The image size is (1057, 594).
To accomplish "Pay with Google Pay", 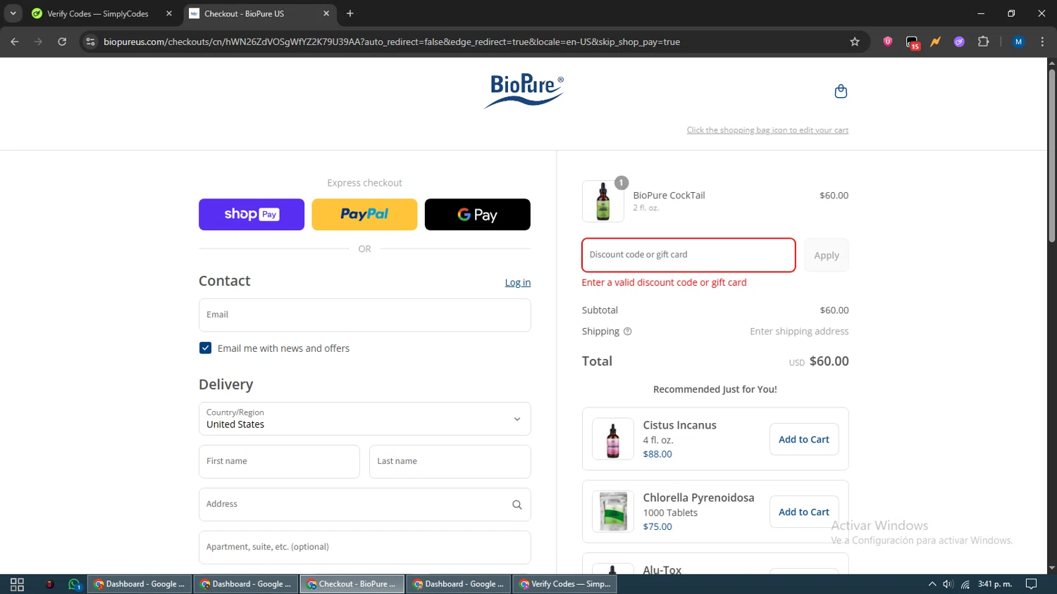I will click(x=477, y=214).
